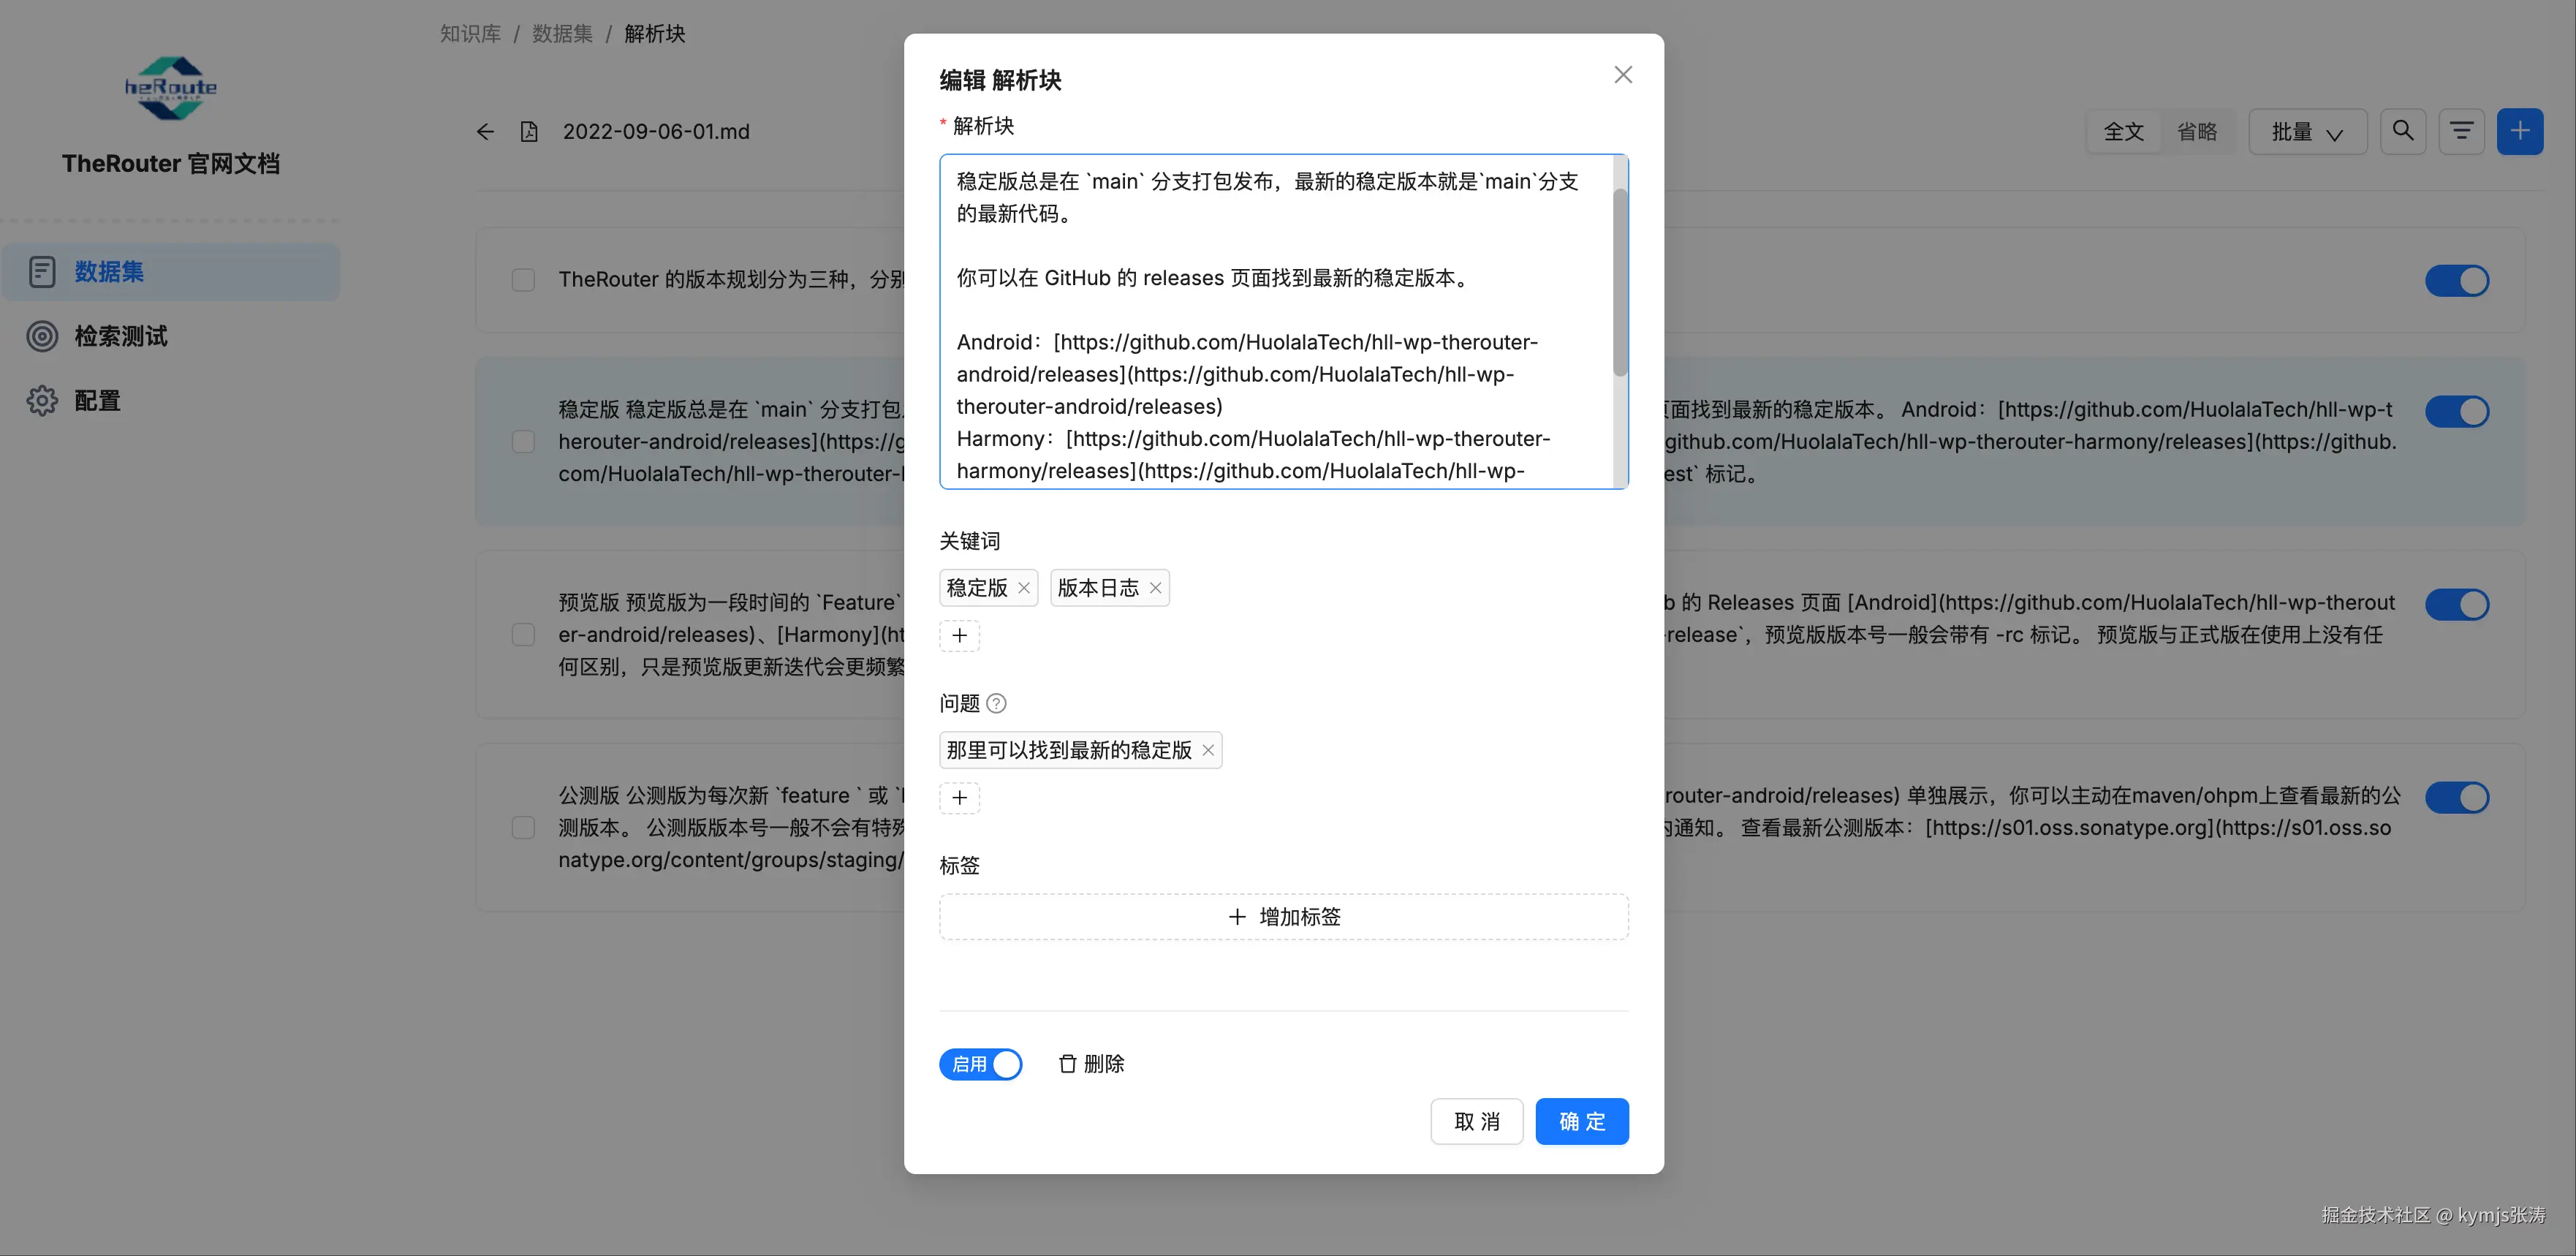Open the 批量 dropdown
This screenshot has width=2576, height=1256.
2307,132
